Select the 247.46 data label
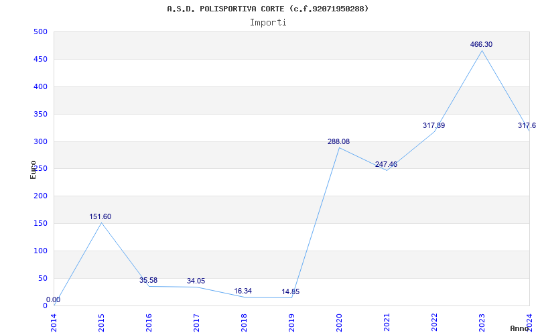 pos(387,164)
